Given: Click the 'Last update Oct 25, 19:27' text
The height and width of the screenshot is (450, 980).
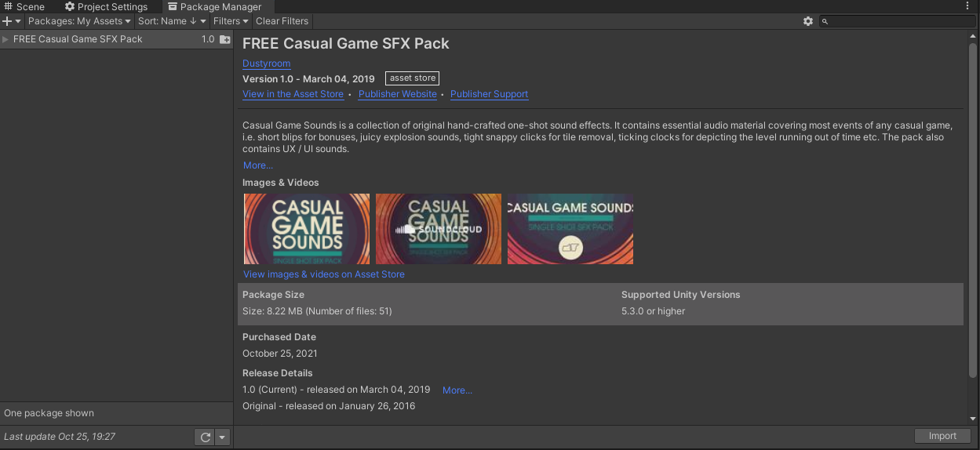Looking at the screenshot, I should 60,437.
